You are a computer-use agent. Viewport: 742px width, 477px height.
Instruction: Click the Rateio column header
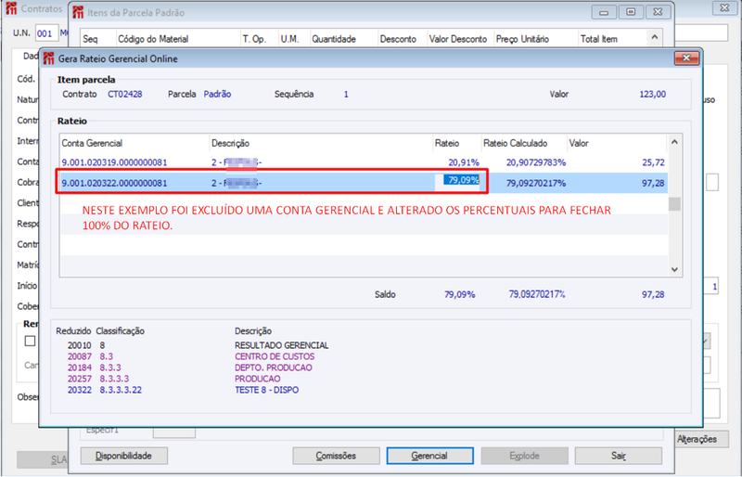coord(457,143)
